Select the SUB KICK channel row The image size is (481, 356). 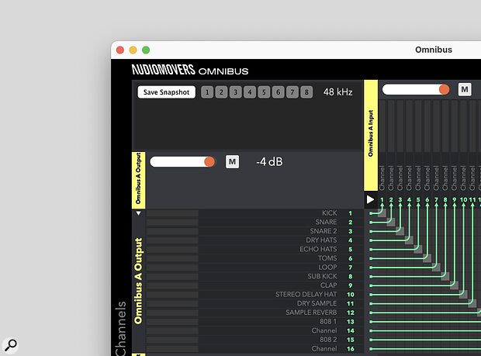[254, 276]
